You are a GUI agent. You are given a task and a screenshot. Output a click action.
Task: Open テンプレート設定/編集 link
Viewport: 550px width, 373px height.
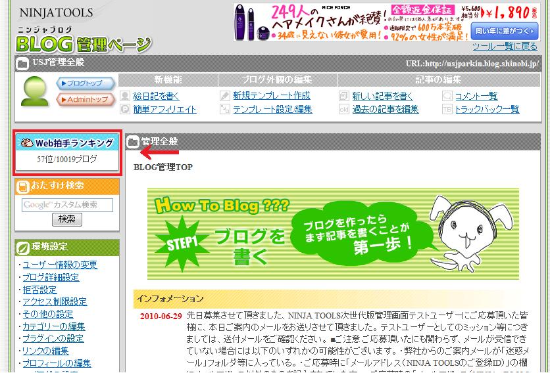(x=272, y=109)
